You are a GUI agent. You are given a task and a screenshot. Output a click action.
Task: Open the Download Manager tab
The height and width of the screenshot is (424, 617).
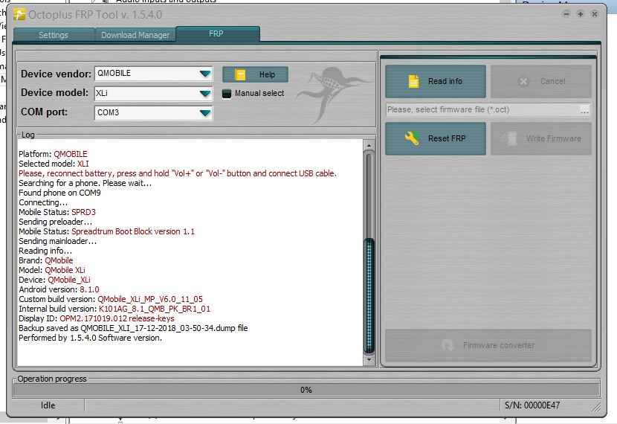coord(135,35)
